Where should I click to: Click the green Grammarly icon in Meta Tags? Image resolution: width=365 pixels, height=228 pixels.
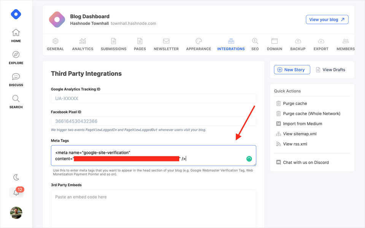pos(249,159)
